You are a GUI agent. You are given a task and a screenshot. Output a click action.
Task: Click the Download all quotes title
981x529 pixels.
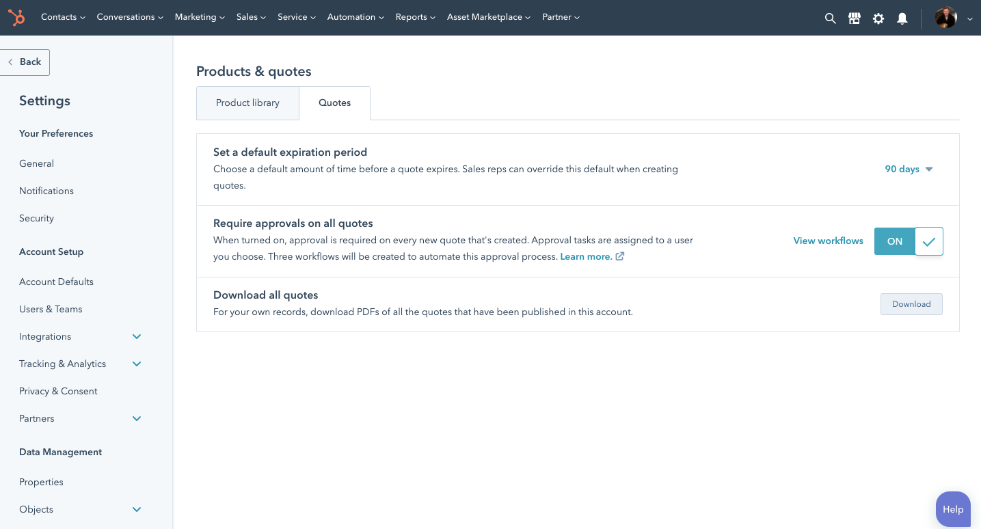[266, 295]
